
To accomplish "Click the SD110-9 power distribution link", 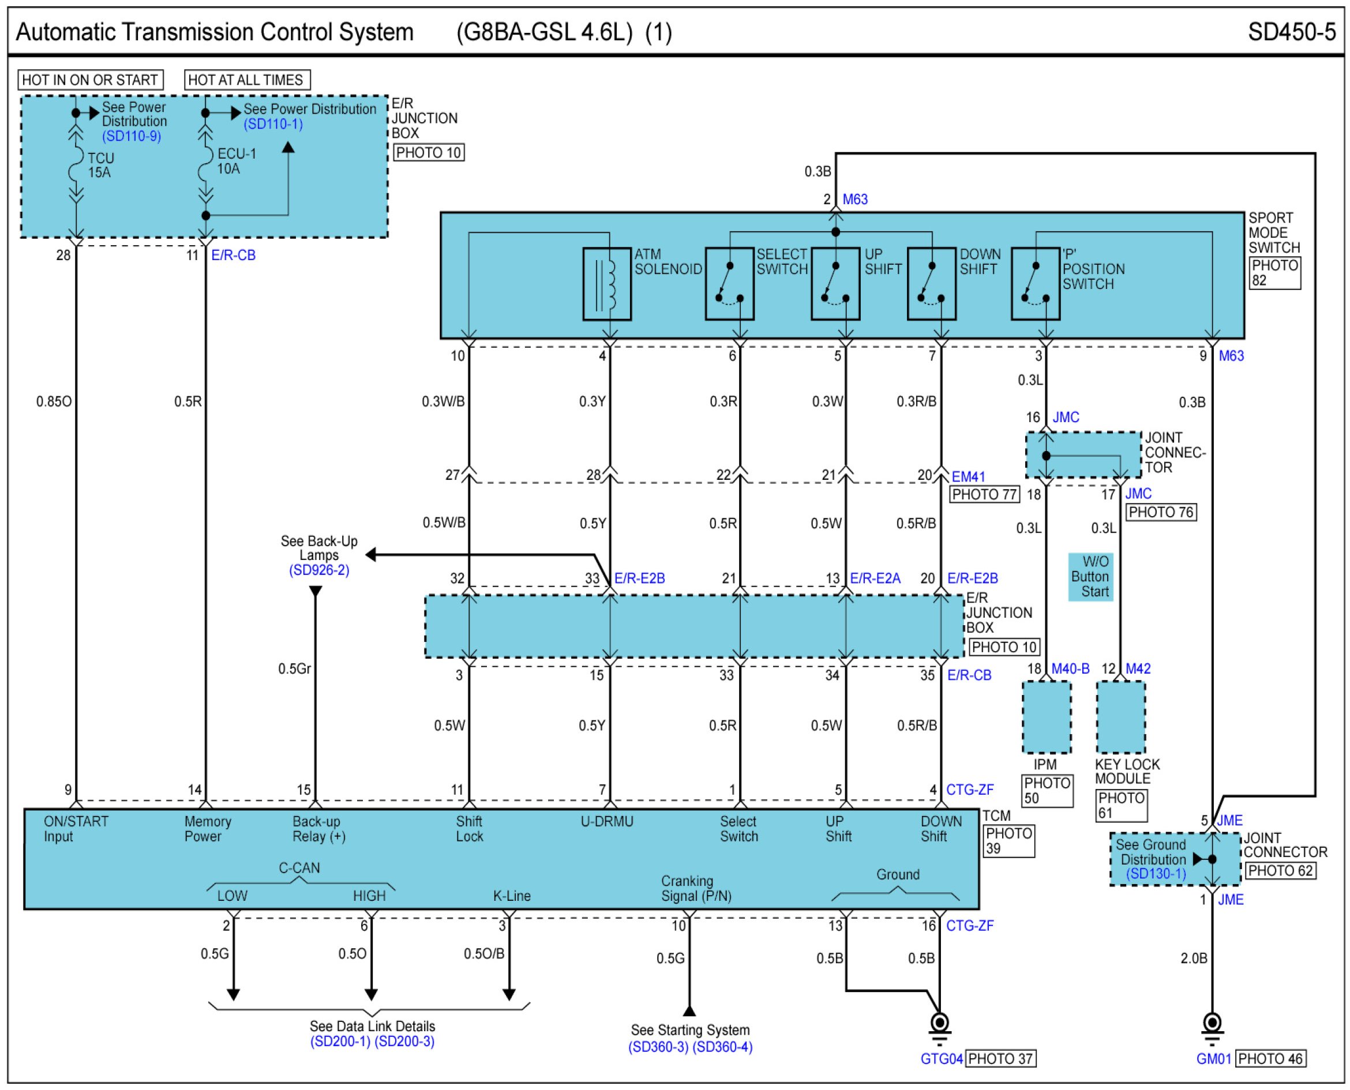I will click(x=132, y=136).
